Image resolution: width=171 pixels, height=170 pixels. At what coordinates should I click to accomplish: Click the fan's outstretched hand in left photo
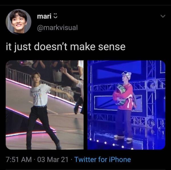(x=63, y=70)
